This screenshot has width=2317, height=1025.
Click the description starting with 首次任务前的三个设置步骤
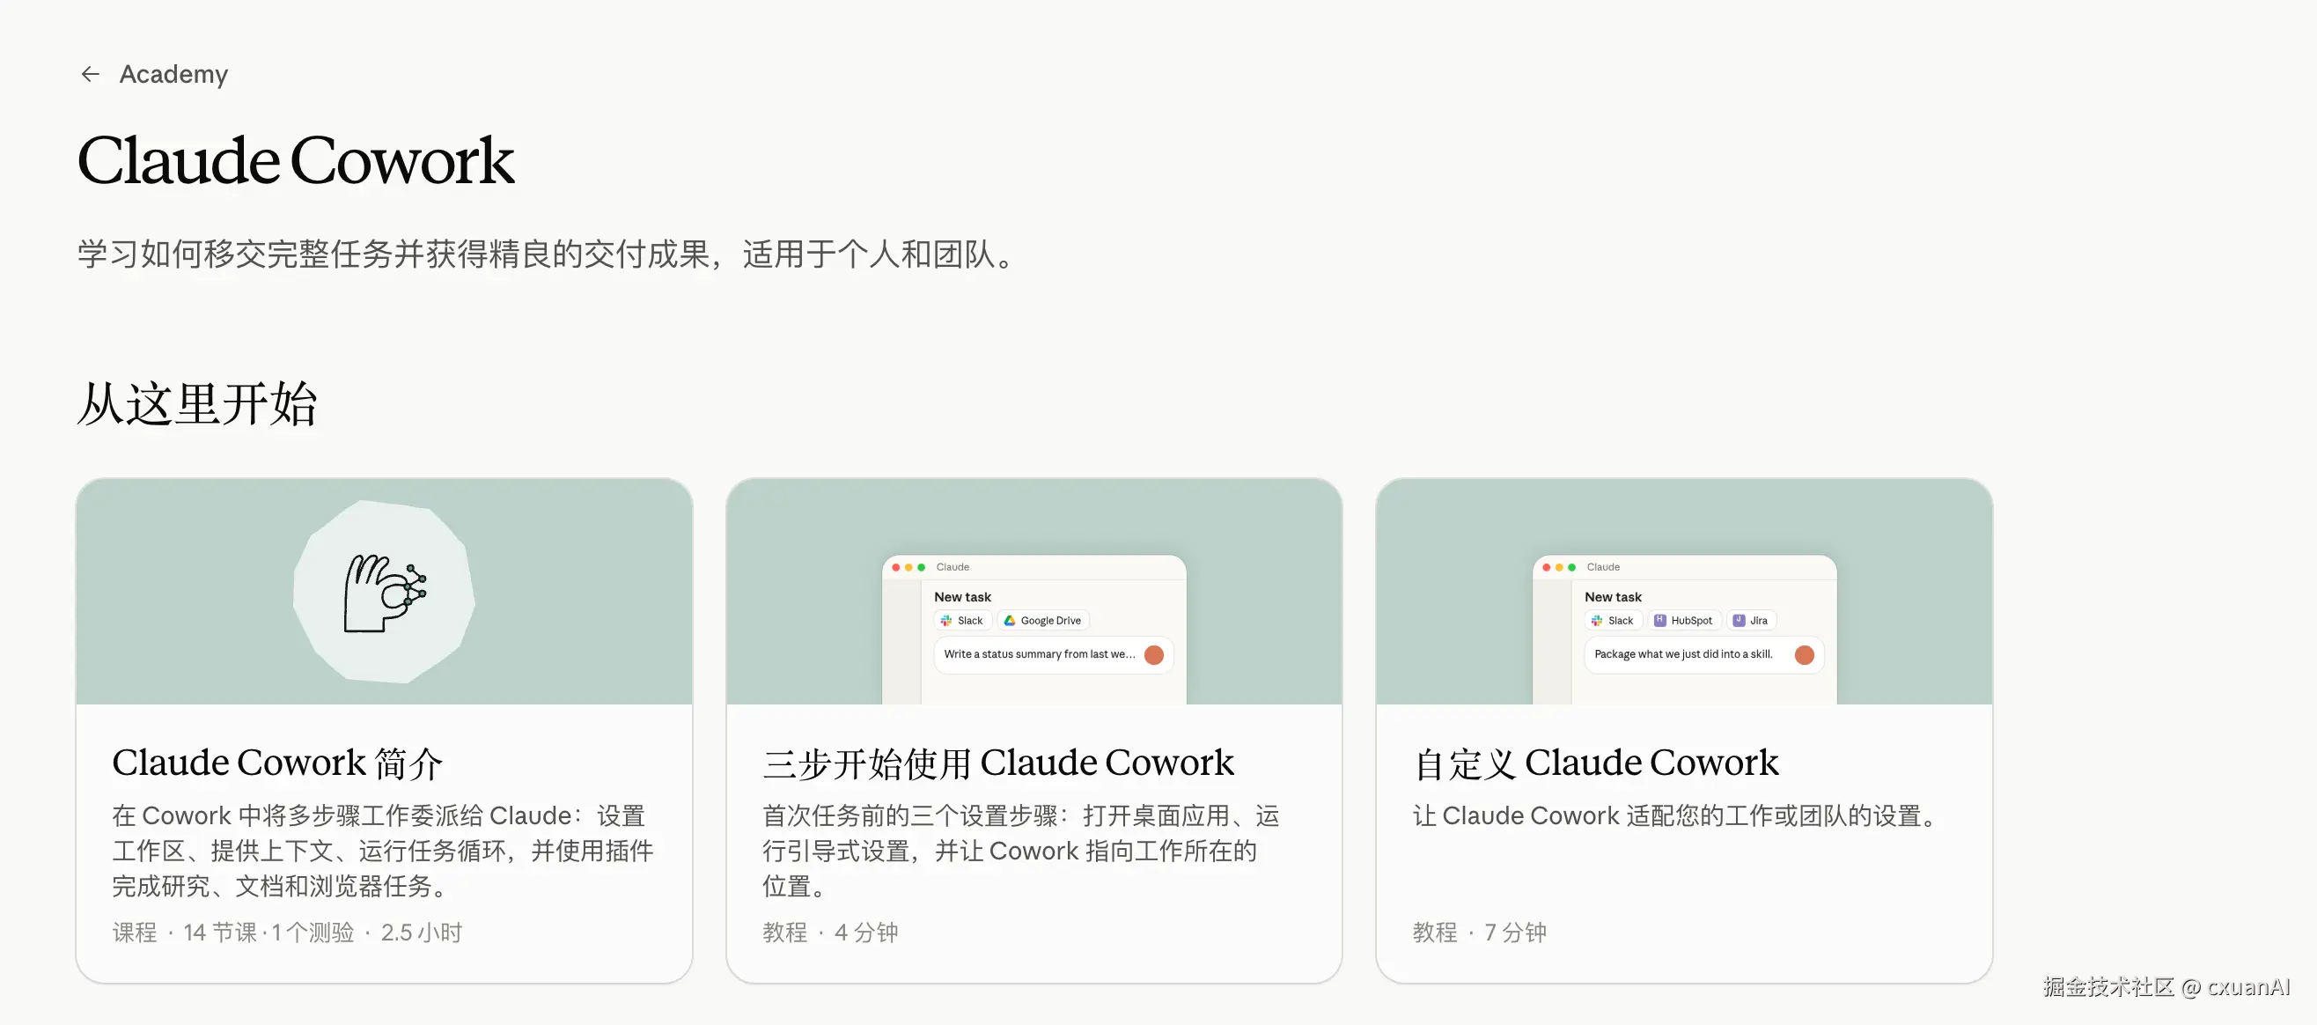tap(1021, 851)
